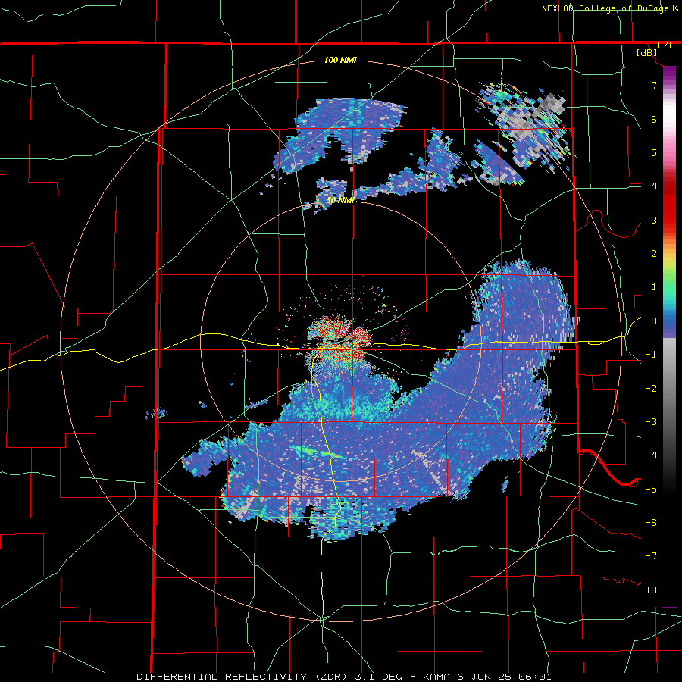Screen dimensions: 682x682
Task: Click the -4 value on color scale
Action: coord(651,455)
